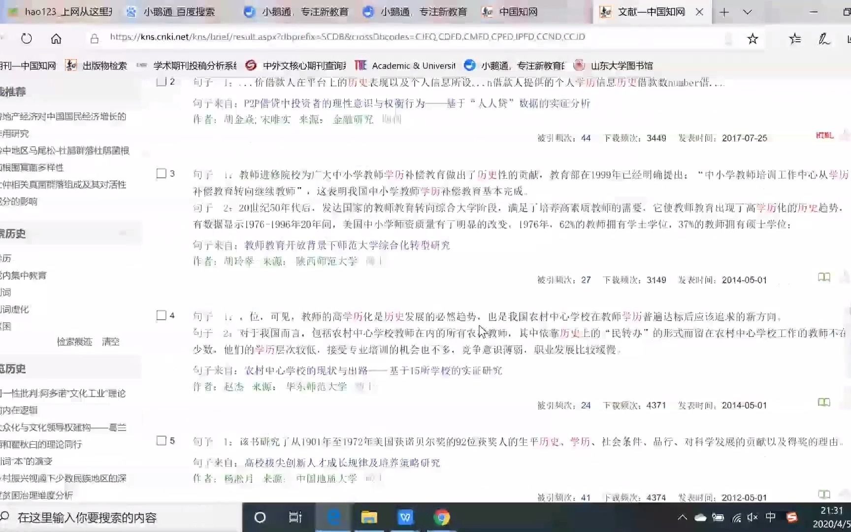The image size is (851, 532).
Task: Add this page to favorites star
Action: [x=753, y=38]
